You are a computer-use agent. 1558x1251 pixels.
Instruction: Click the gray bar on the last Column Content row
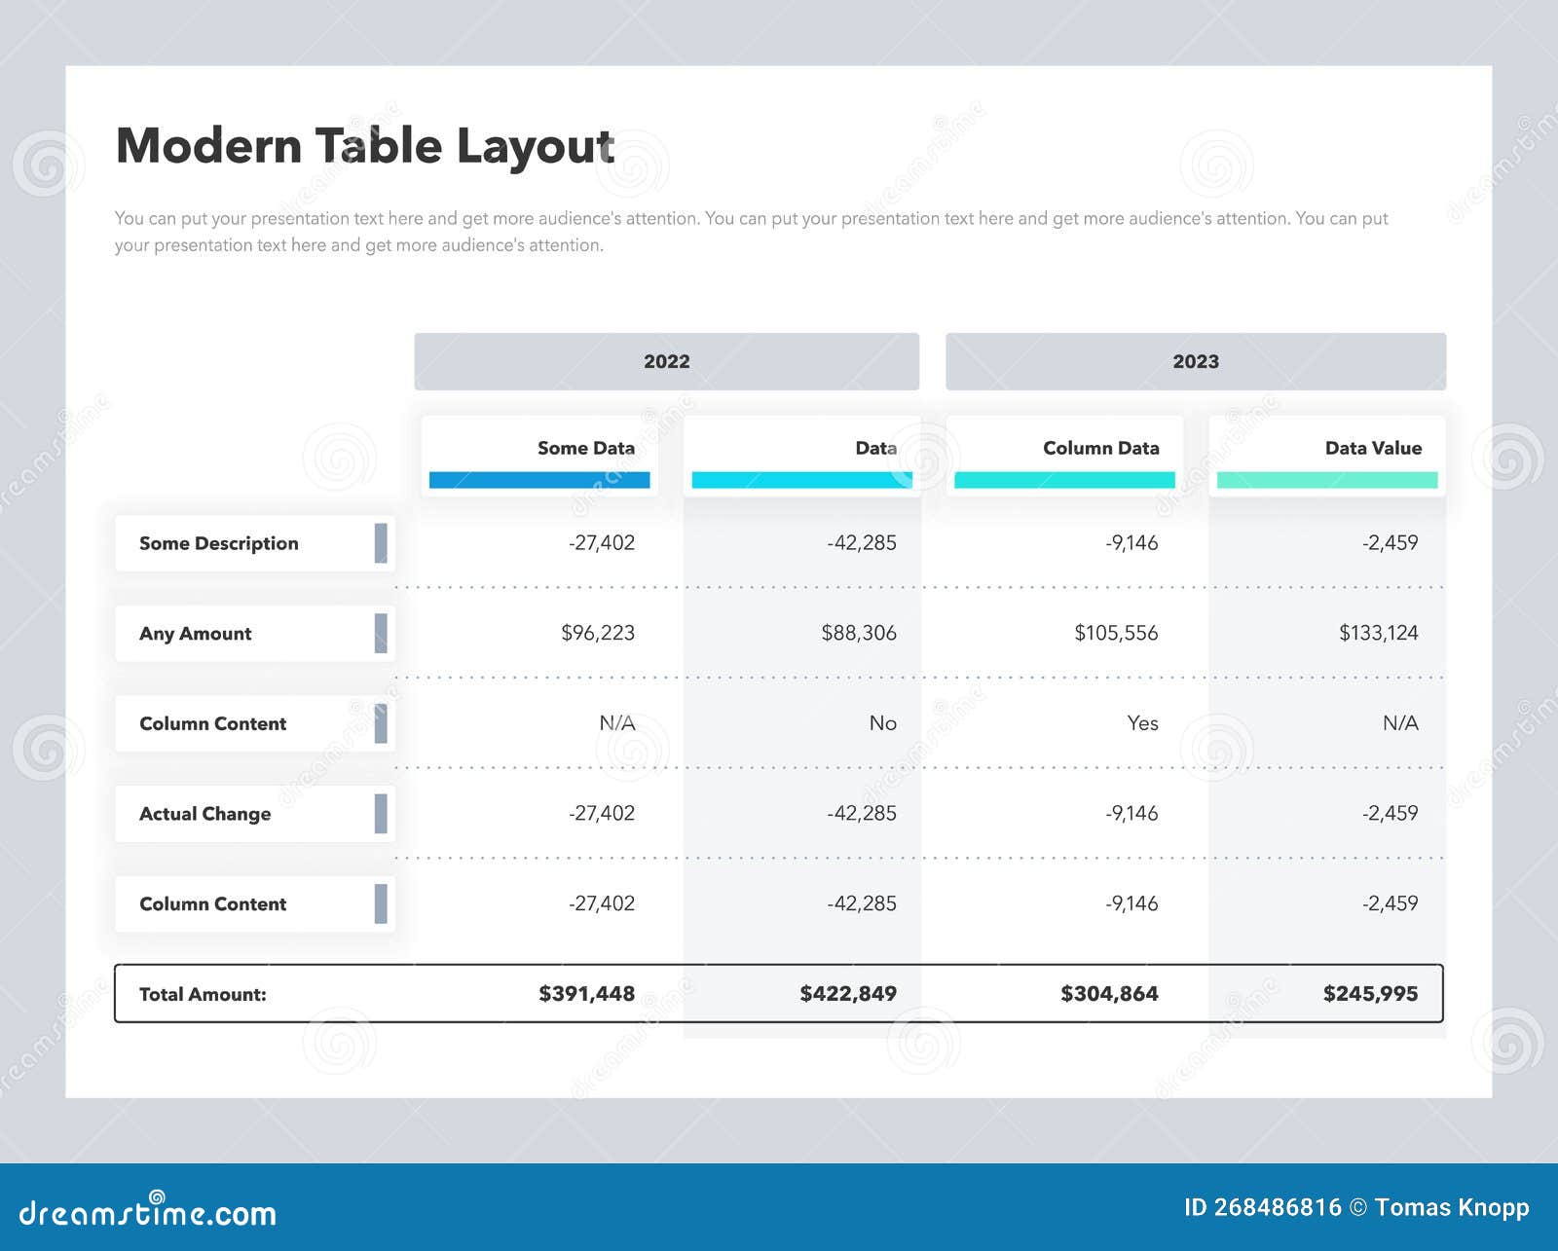[x=381, y=903]
